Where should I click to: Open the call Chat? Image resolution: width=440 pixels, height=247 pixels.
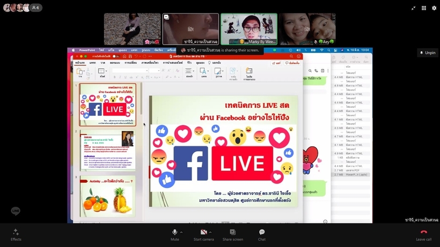[262, 235]
